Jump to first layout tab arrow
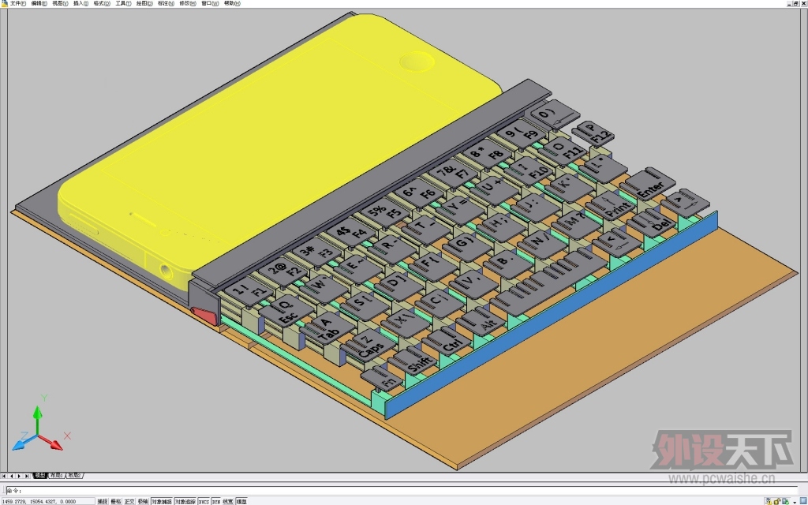808x505 pixels. pos(4,476)
